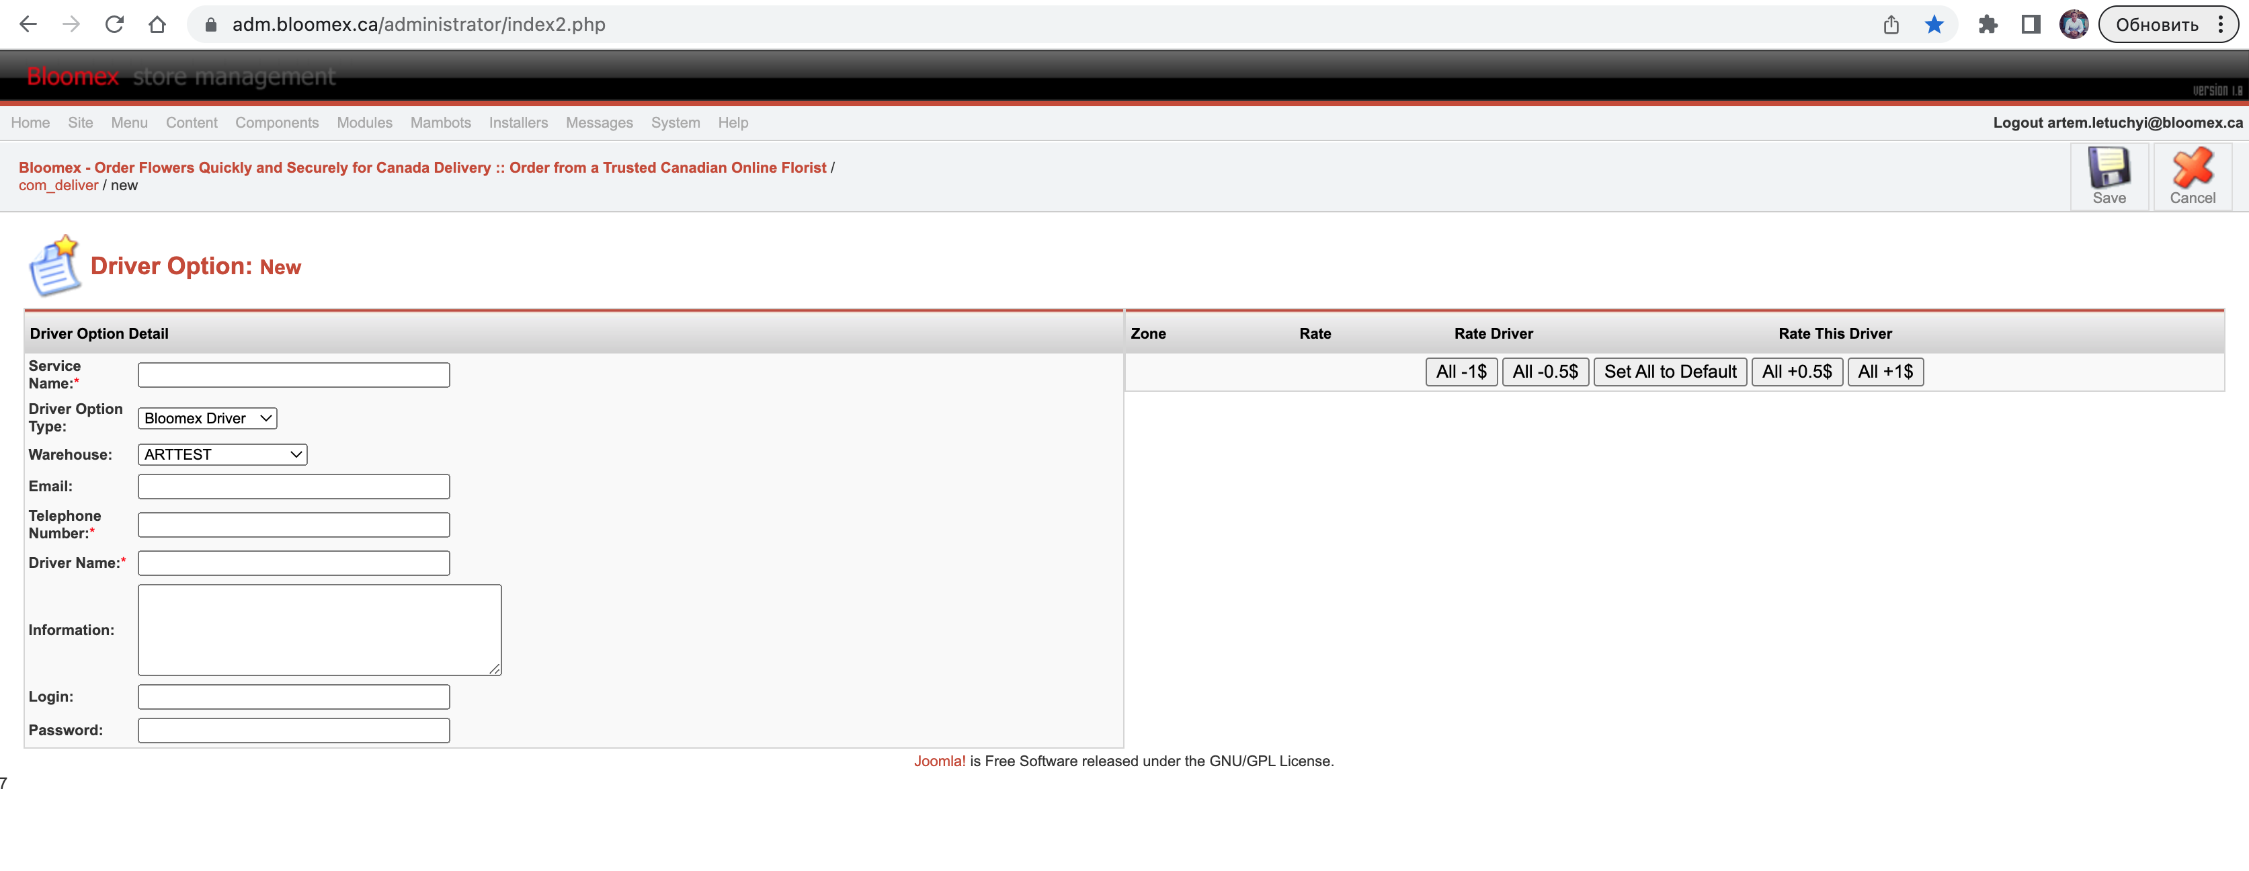Image resolution: width=2249 pixels, height=871 pixels.
Task: Focus the Service Name input field
Action: click(294, 375)
